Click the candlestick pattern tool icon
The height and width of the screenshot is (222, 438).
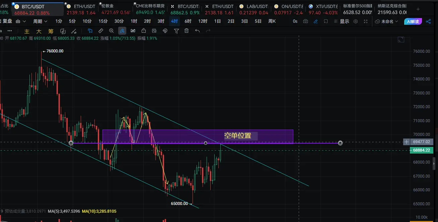[133, 31]
